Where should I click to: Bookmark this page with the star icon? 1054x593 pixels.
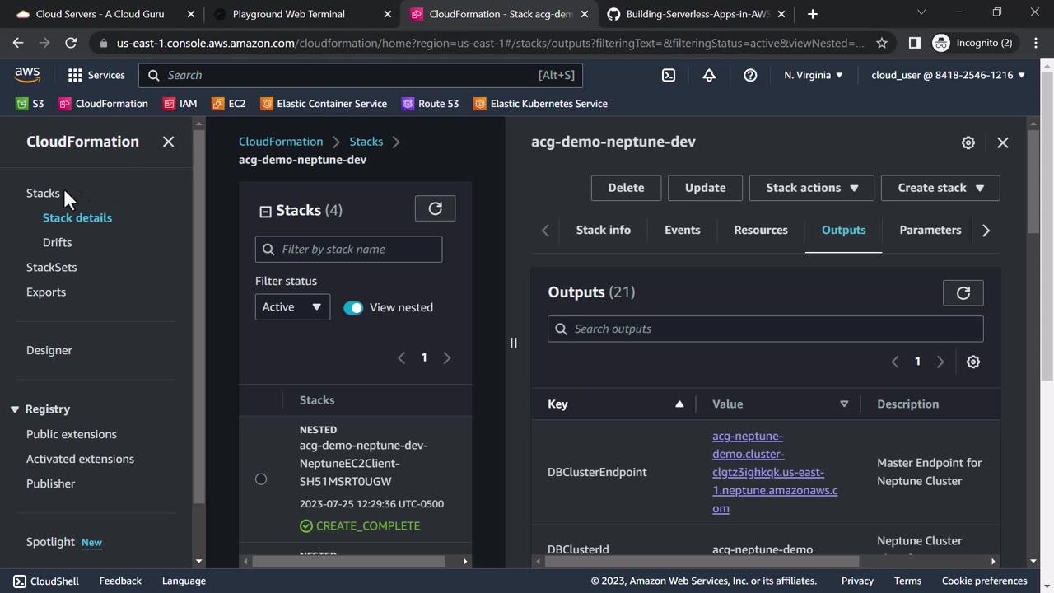[882, 43]
